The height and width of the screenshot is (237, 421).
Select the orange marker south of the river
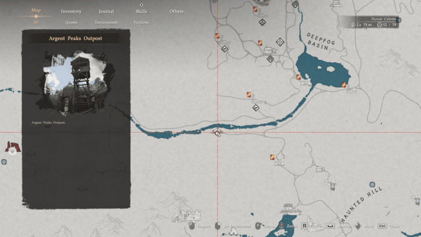pyautogui.click(x=272, y=157)
